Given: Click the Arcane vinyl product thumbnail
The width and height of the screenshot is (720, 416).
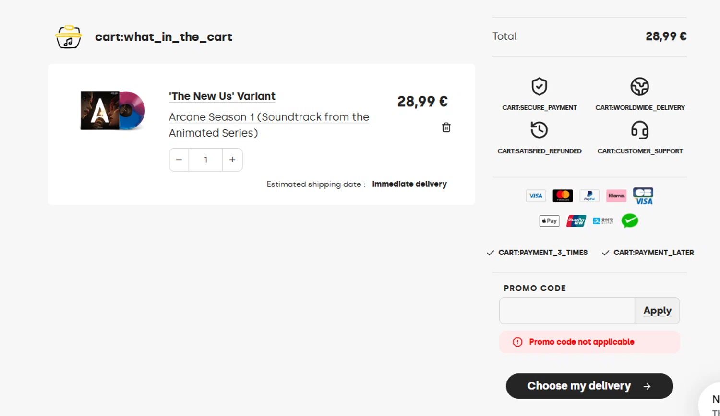Looking at the screenshot, I should tap(113, 111).
